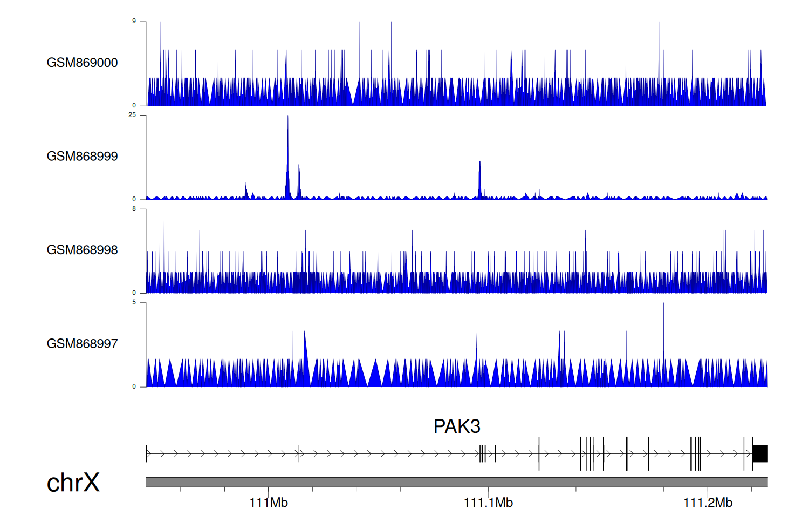The image size is (809, 529).
Task: Click the 111.2Mb axis tick label
Action: point(708,503)
